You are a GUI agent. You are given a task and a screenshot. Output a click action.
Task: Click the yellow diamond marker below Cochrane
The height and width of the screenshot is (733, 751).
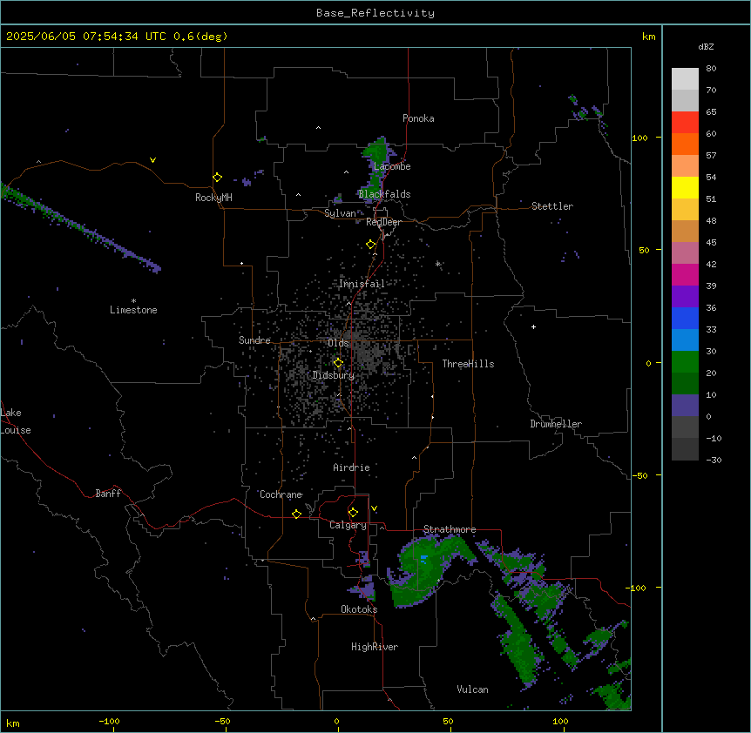pos(296,514)
